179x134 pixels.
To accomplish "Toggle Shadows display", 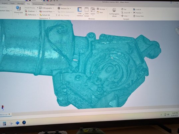I will click(x=31, y=11).
